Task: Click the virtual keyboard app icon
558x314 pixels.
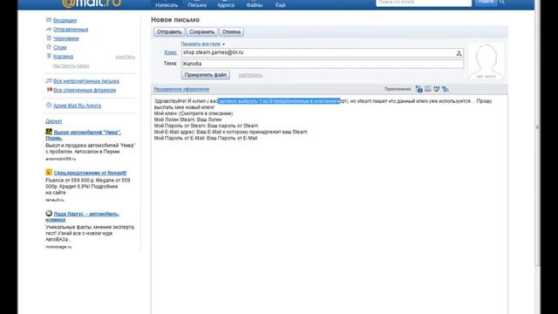Action: [428, 89]
